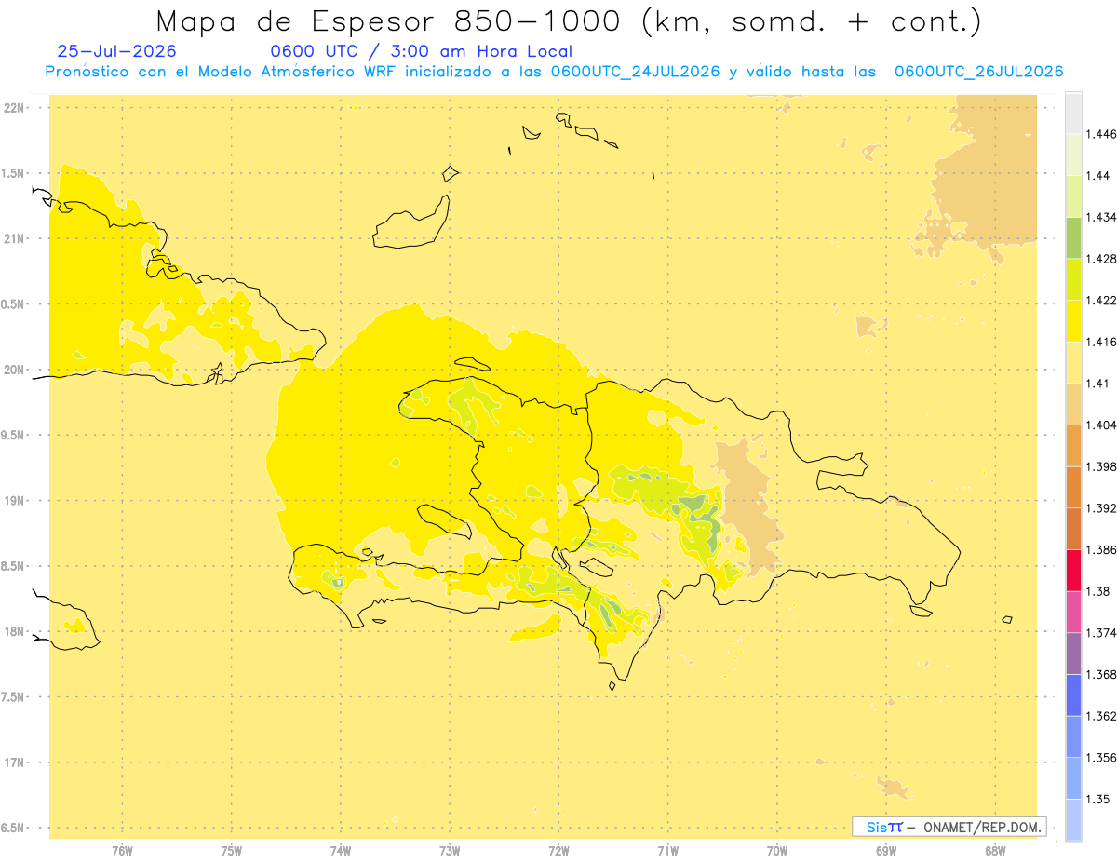Image resolution: width=1117 pixels, height=863 pixels.
Task: Click the 17N latitude label
Action: 15,763
